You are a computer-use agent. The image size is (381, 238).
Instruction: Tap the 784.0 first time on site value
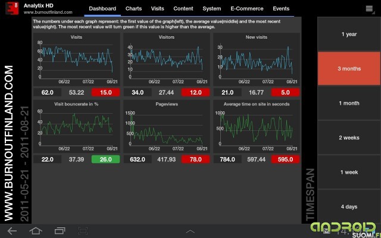coord(227,159)
